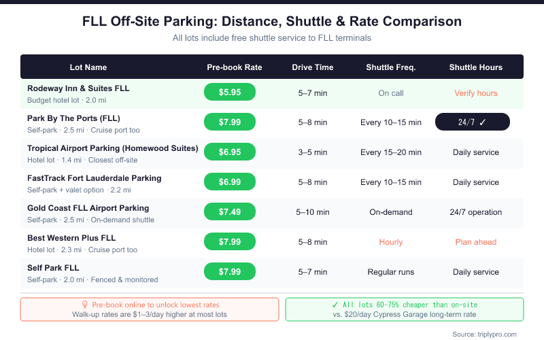This screenshot has height=340, width=544.
Task: Select the Drive Time column header
Action: pyautogui.click(x=313, y=67)
